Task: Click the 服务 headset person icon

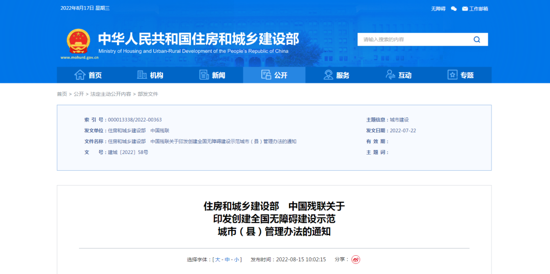Action: [x=328, y=75]
